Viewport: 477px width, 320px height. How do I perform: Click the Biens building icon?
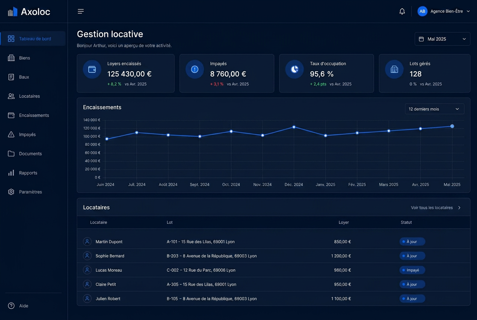pos(11,58)
